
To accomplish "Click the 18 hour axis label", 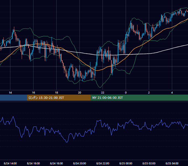I will [x=56, y=93].
